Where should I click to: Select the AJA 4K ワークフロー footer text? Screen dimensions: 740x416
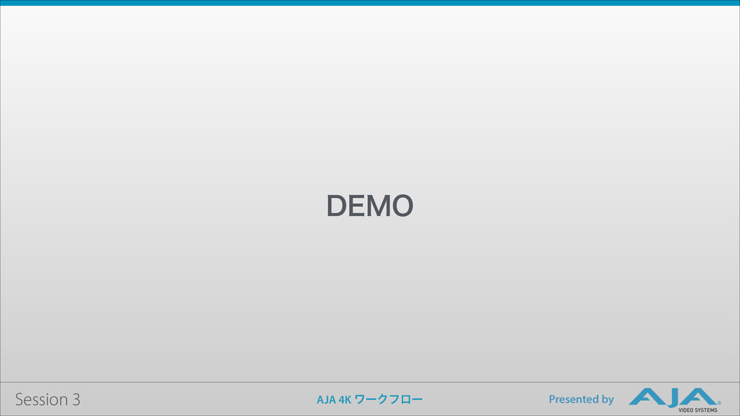tap(369, 399)
